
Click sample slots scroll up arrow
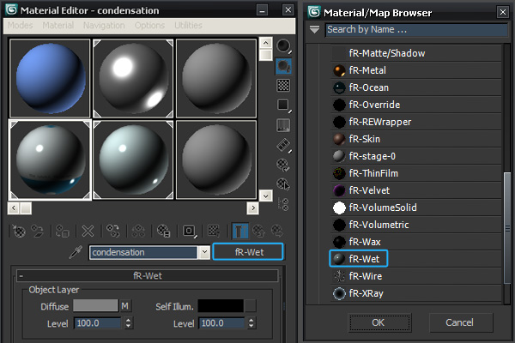pyautogui.click(x=266, y=43)
